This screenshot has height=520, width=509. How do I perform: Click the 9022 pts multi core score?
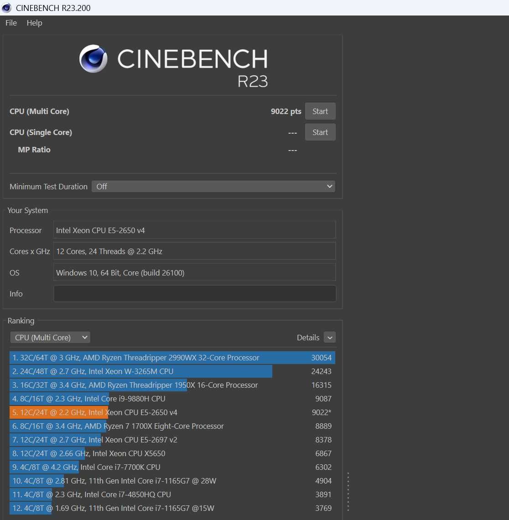pos(286,111)
